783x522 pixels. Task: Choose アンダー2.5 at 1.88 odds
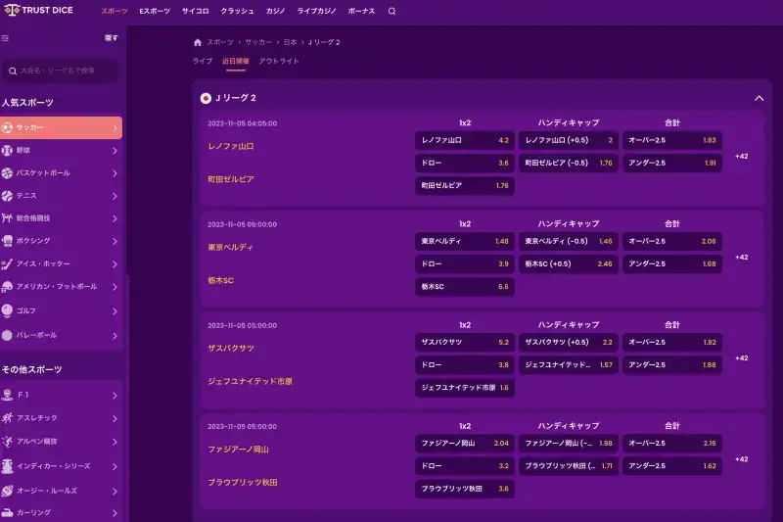[x=672, y=364]
